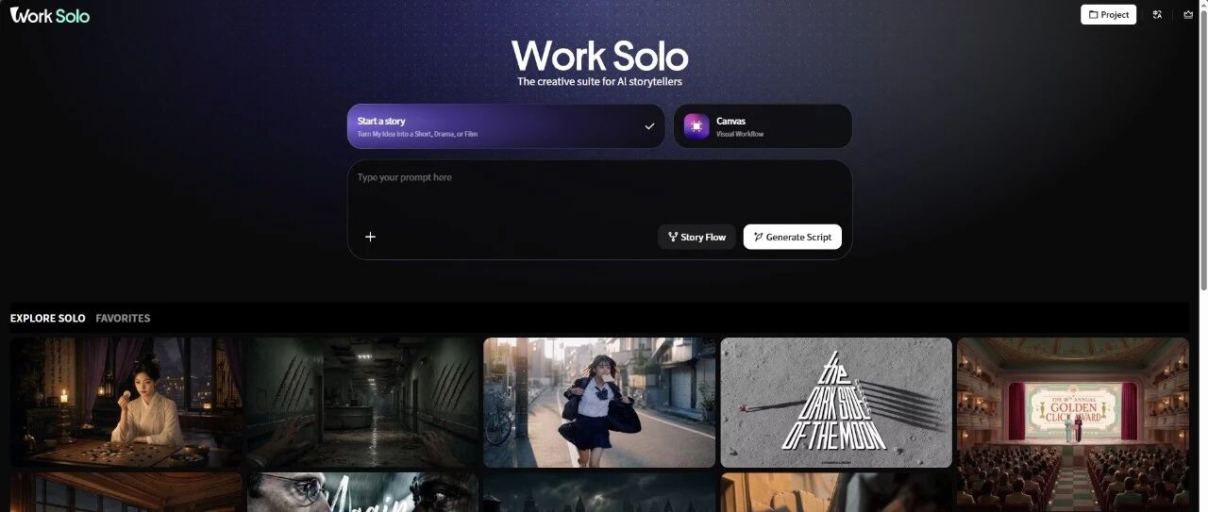Open the Story Flow button
Viewport: 1208px width, 512px height.
click(696, 237)
